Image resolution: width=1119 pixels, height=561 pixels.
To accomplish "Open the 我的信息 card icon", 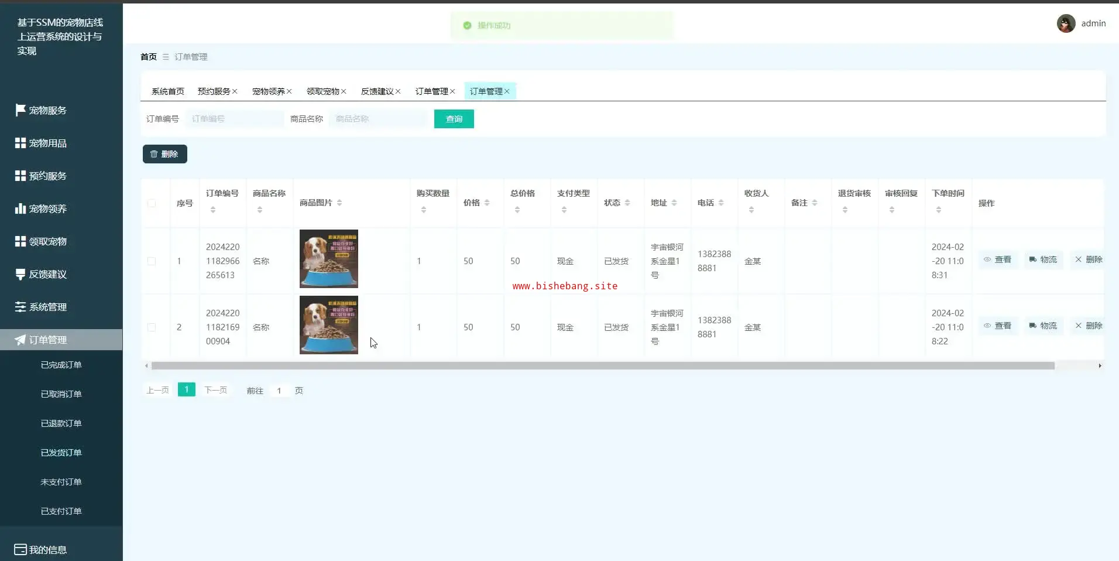I will 20,549.
